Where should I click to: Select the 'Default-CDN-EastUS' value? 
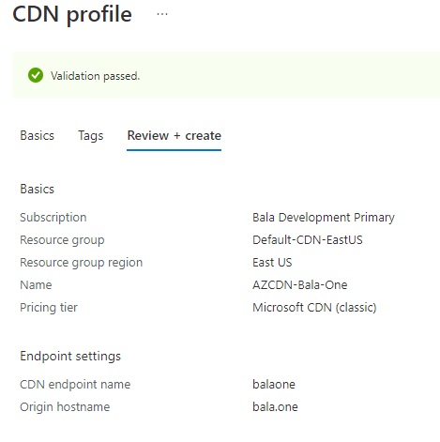[308, 240]
